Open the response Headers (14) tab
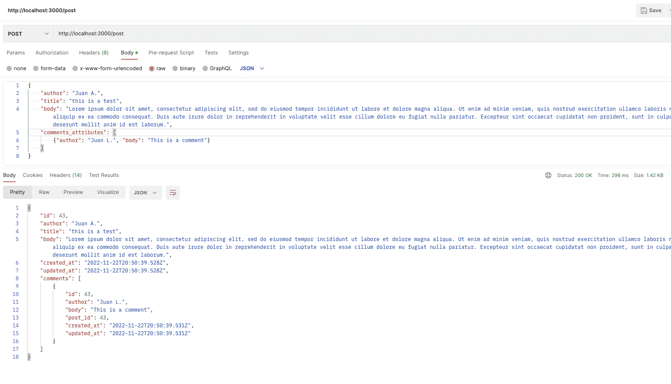 click(66, 175)
